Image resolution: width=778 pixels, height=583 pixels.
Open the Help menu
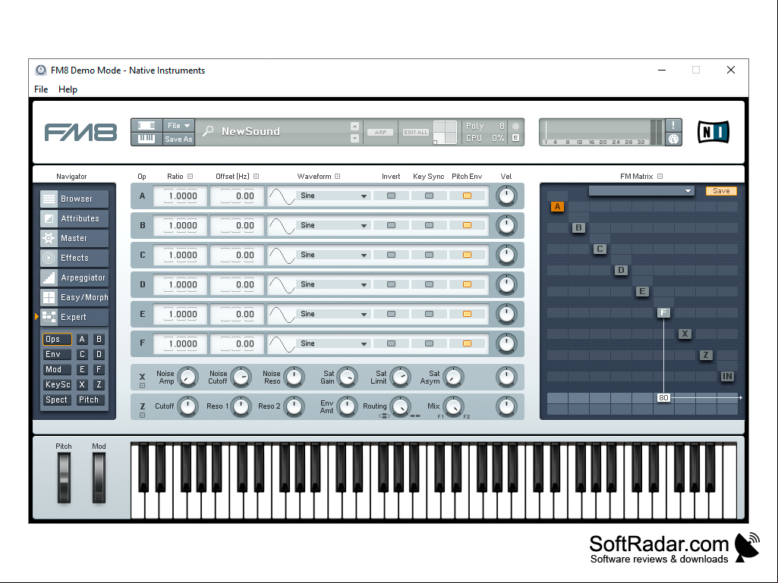pyautogui.click(x=68, y=89)
